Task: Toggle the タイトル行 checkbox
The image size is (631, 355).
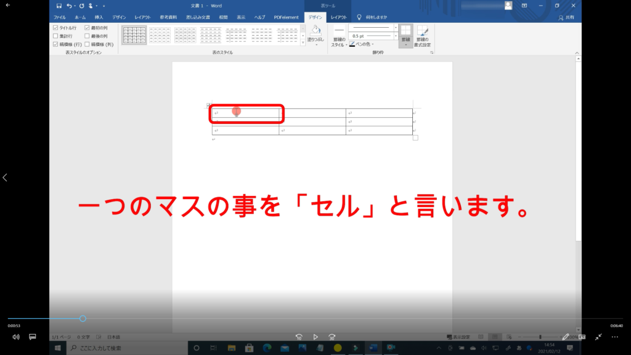Action: coord(56,28)
